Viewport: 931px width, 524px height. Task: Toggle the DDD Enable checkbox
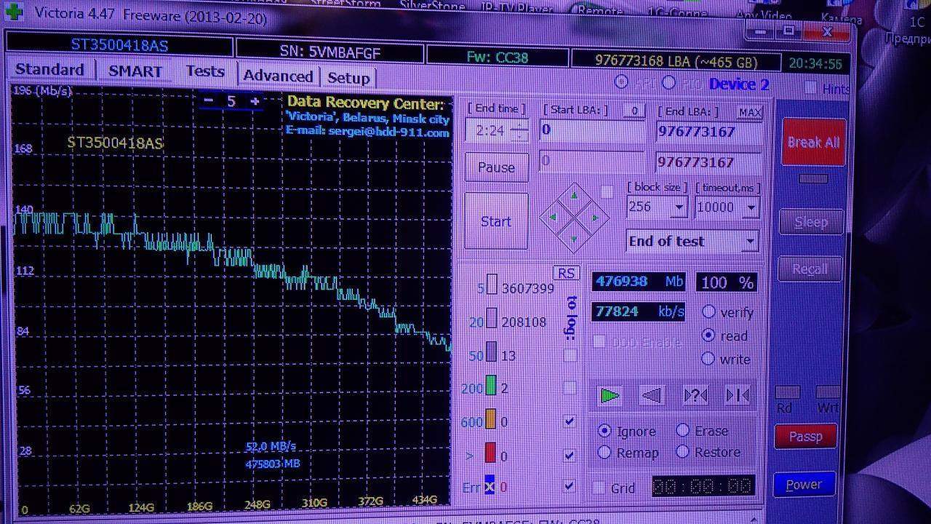click(x=600, y=342)
